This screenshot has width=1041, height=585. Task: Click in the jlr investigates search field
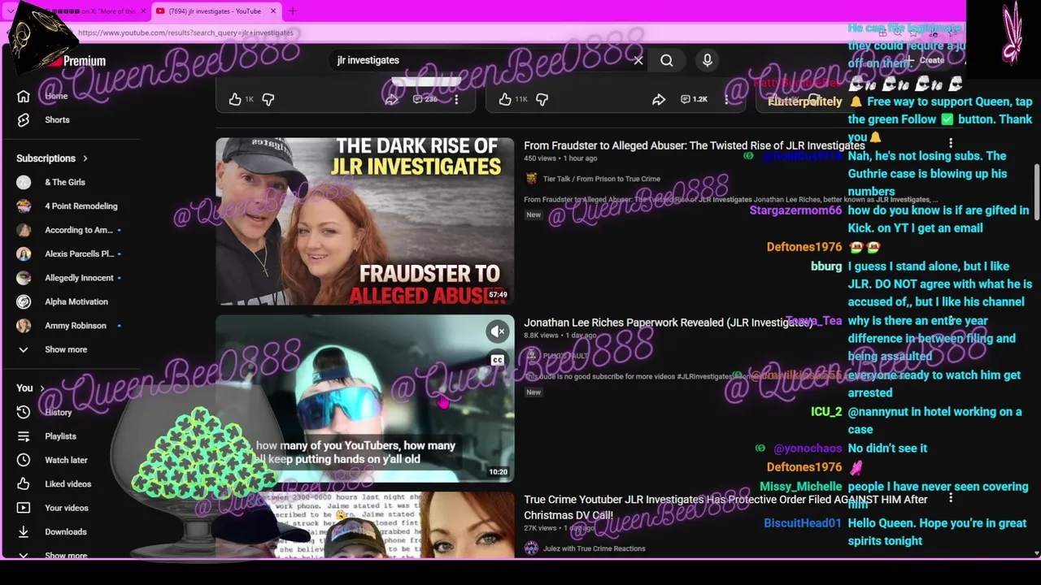(x=480, y=60)
